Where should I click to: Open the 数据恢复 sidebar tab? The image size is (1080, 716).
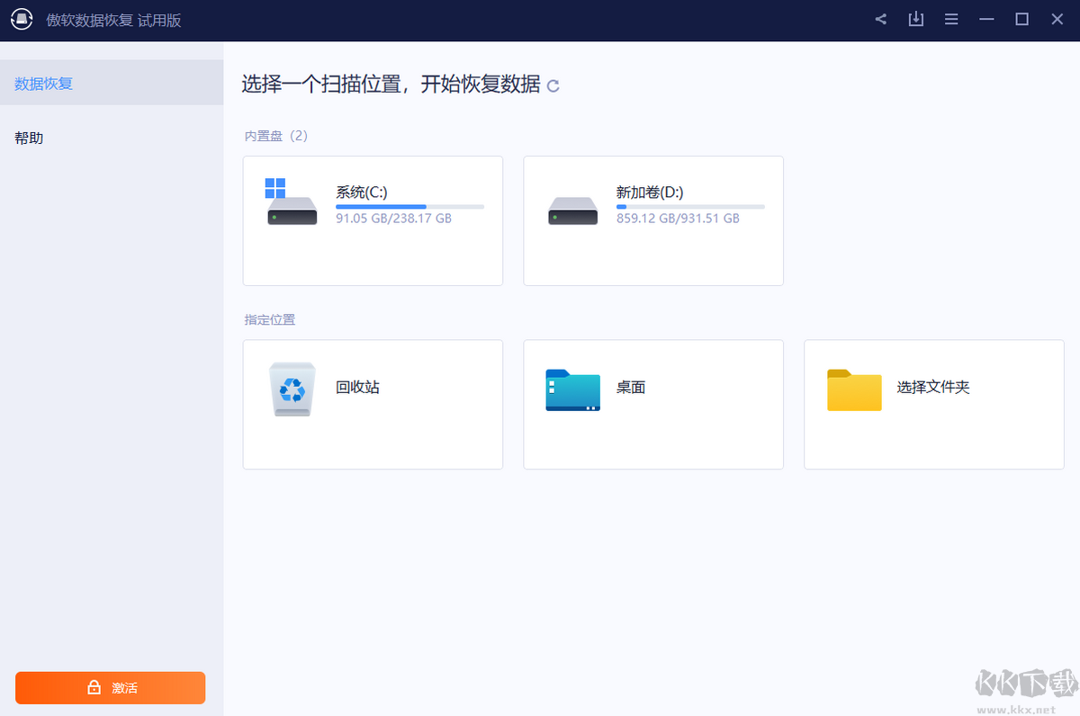pos(112,83)
